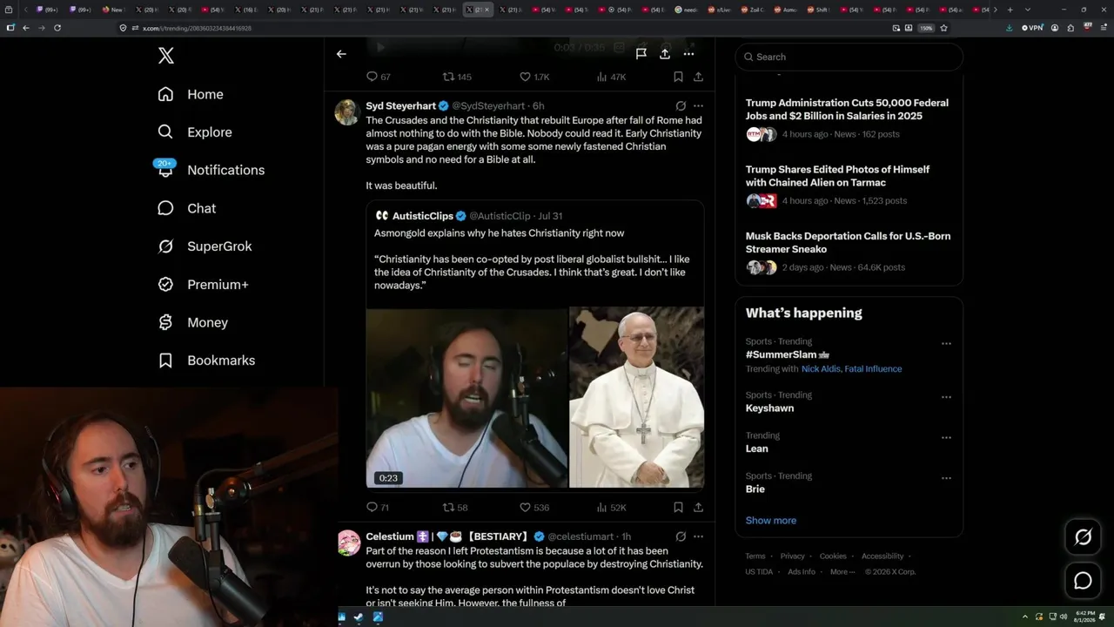Share the post with 47K views
Screen dimensions: 1114x627
(698, 77)
